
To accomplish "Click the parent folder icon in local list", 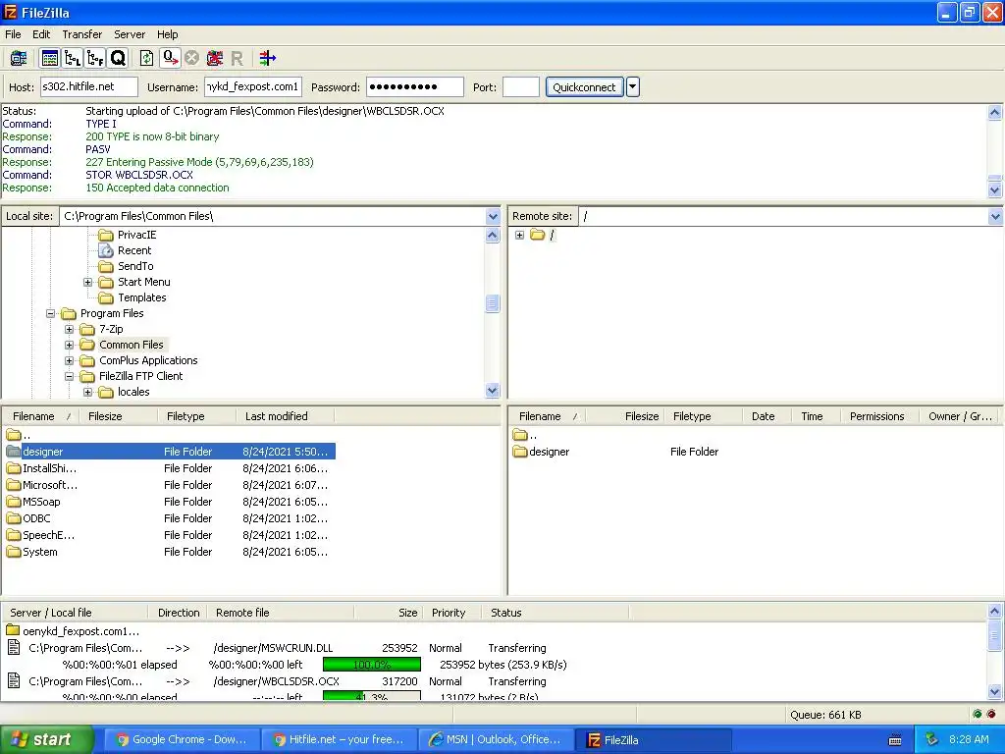I will point(14,435).
